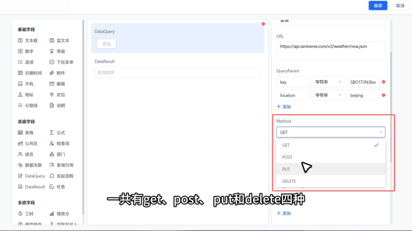Edit the key parameter name field

coord(293,82)
